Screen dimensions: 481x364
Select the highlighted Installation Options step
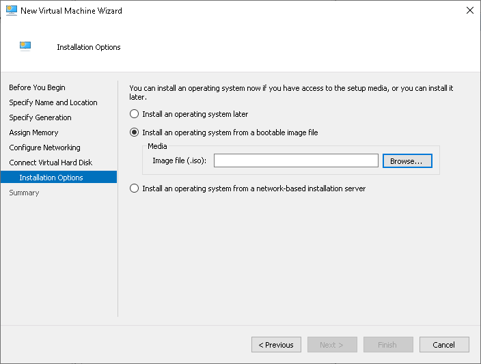coord(51,178)
